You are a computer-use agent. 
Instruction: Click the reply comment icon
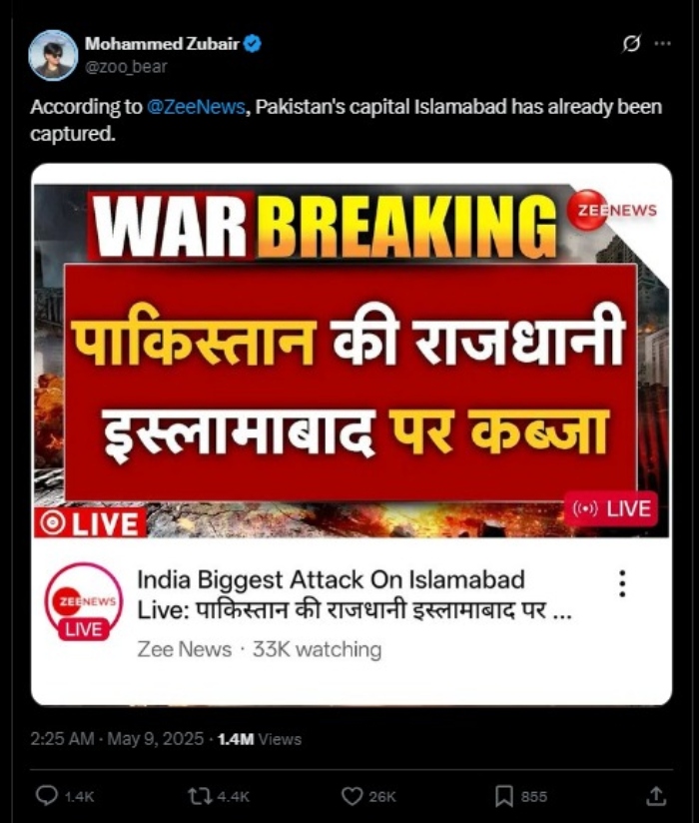(46, 796)
